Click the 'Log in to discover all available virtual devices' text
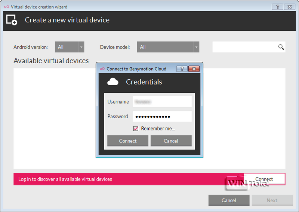The width and height of the screenshot is (299, 212). 65,179
